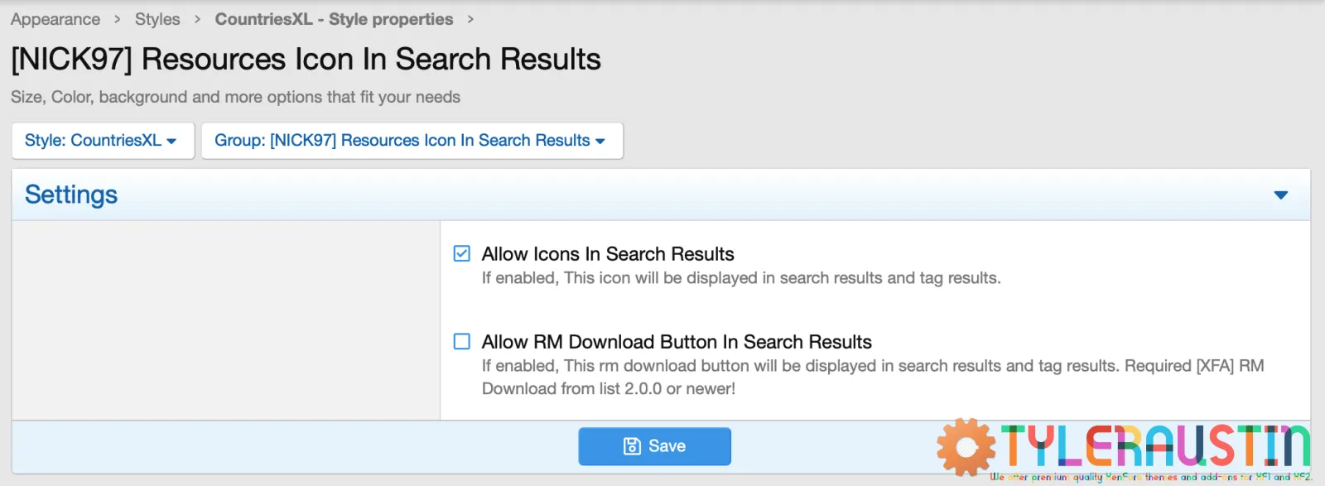Open the Group: [NICK97] Resources Icon dropdown
The height and width of the screenshot is (486, 1325).
click(x=412, y=141)
